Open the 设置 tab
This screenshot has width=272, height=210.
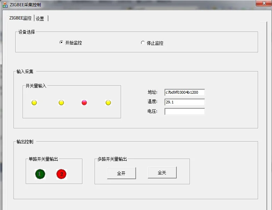pyautogui.click(x=40, y=18)
